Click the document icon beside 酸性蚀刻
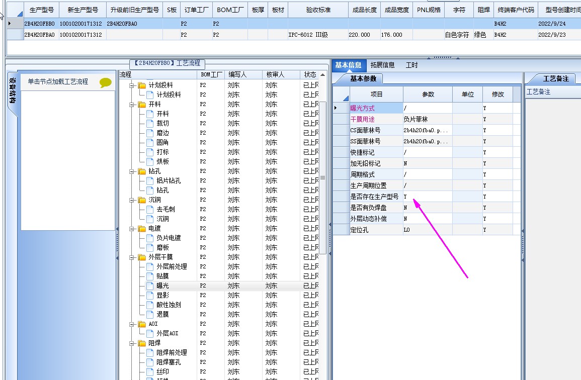This screenshot has width=581, height=380. coord(150,305)
